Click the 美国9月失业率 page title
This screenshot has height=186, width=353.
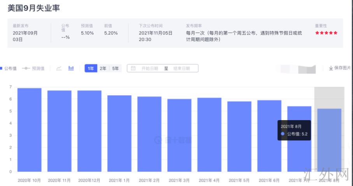point(34,8)
